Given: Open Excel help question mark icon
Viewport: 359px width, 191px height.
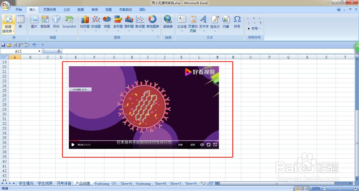Looking at the screenshot, I should [x=339, y=9].
